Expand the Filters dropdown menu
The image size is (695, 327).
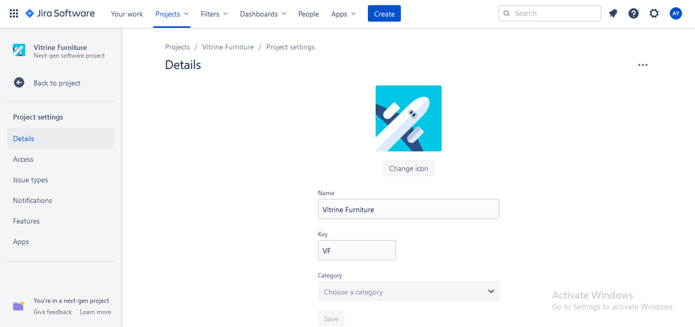click(214, 14)
